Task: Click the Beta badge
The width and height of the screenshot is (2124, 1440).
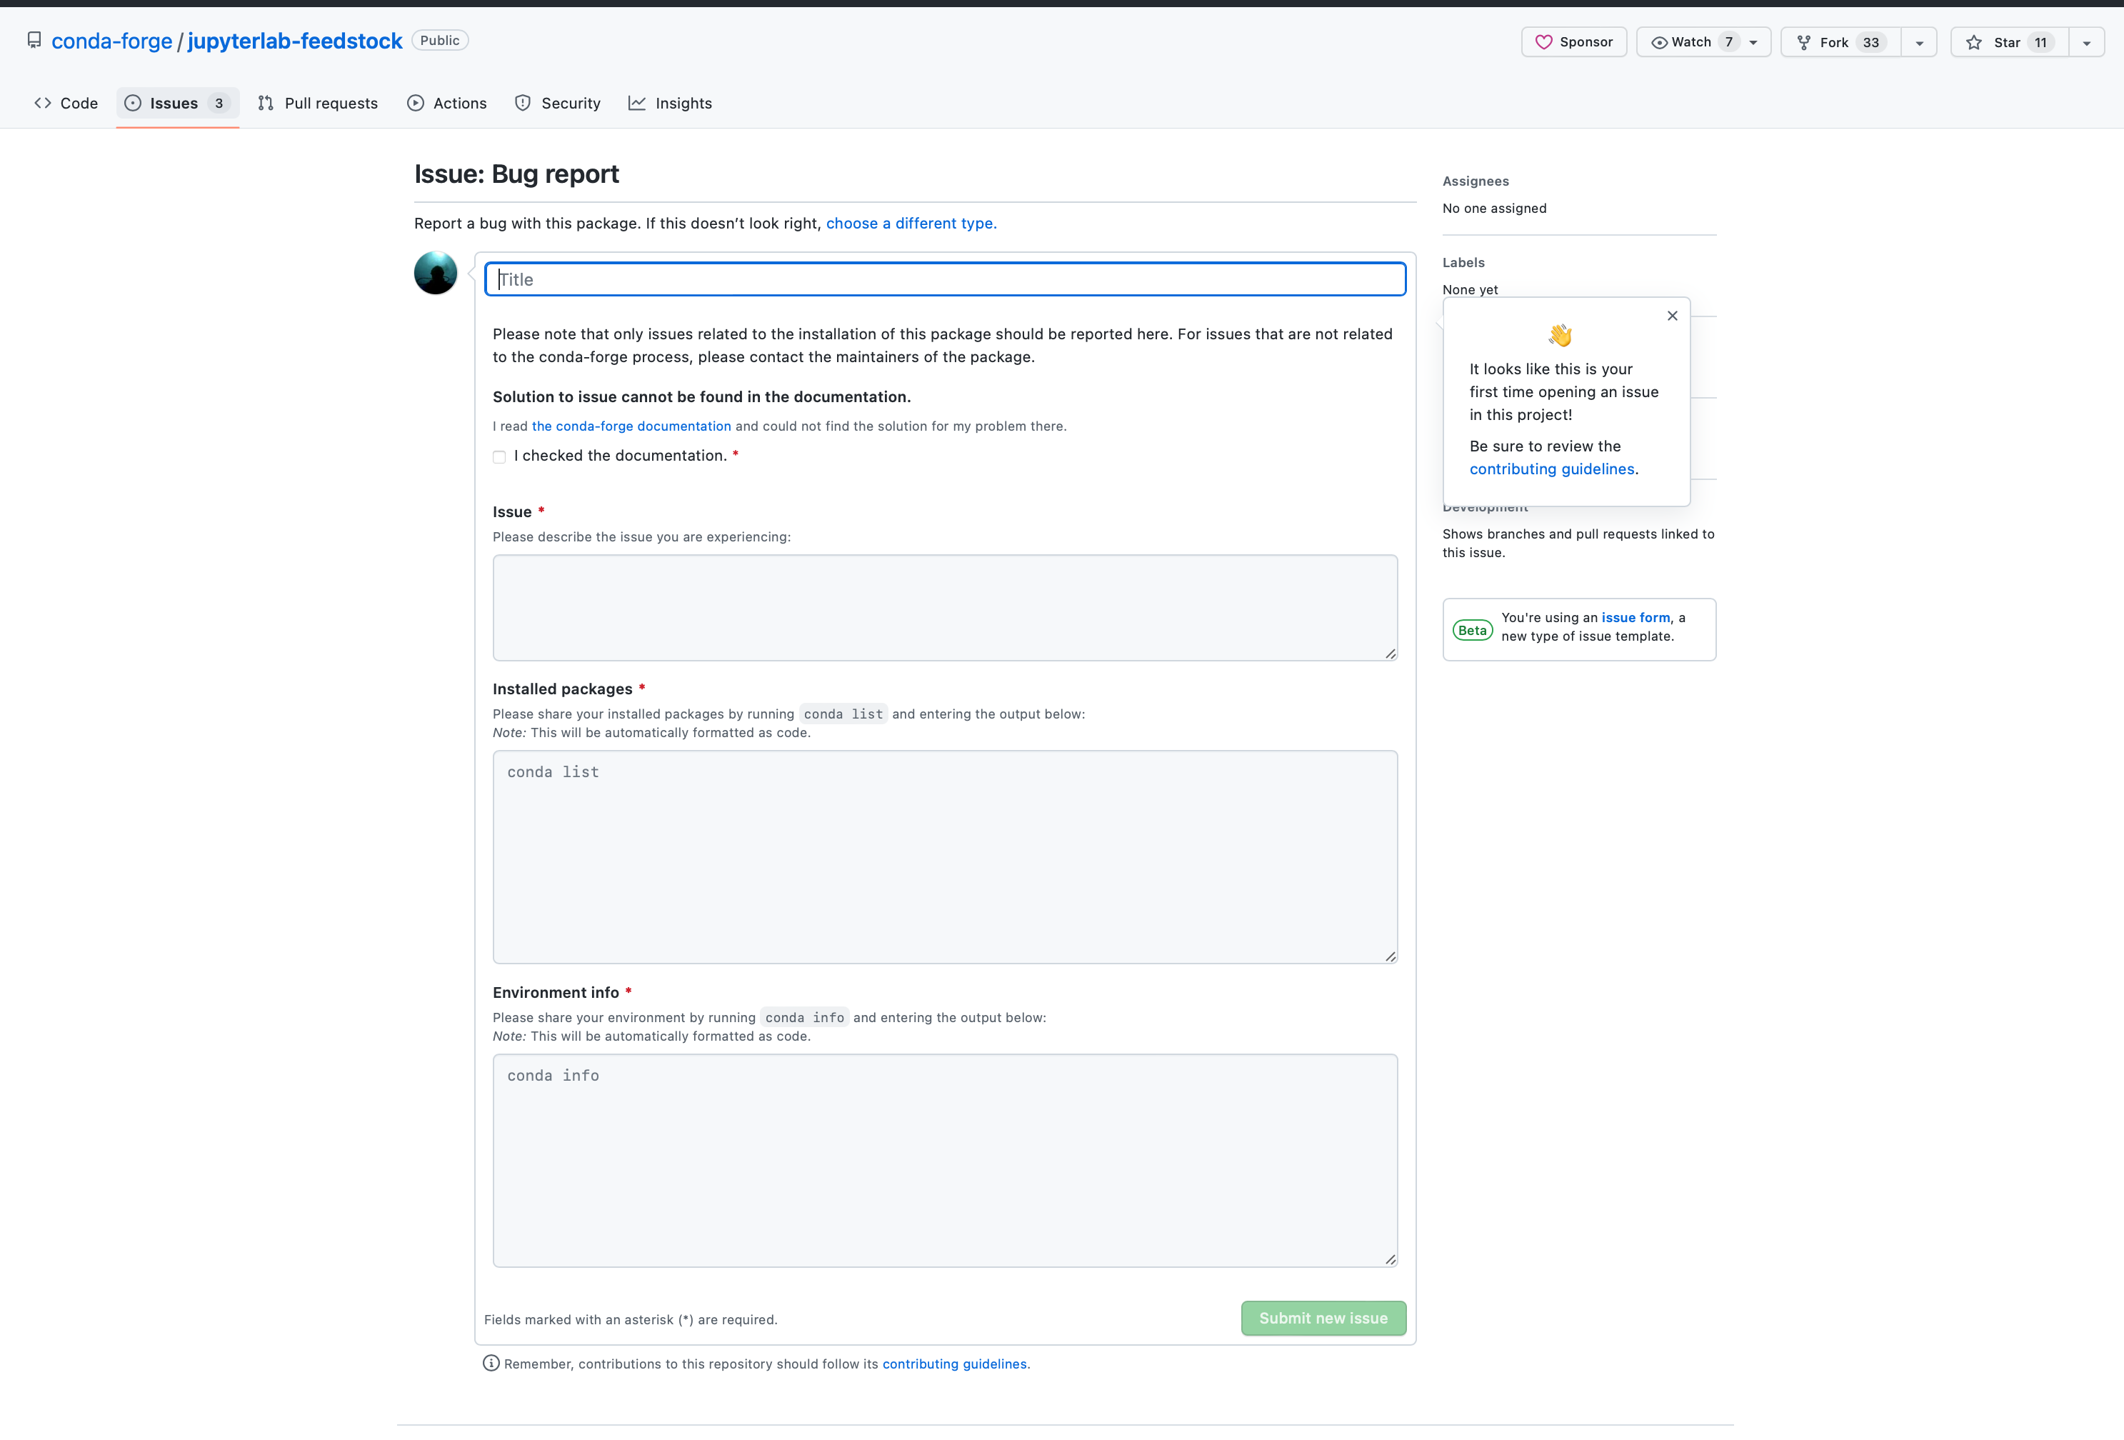Action: [x=1473, y=630]
